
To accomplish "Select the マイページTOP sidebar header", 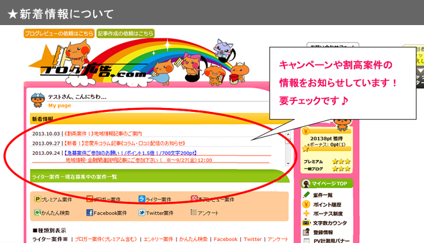I will (x=327, y=183).
